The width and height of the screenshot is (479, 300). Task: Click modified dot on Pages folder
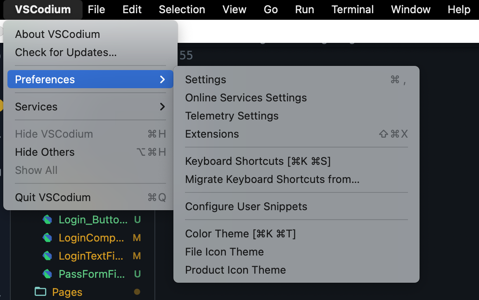(137, 292)
